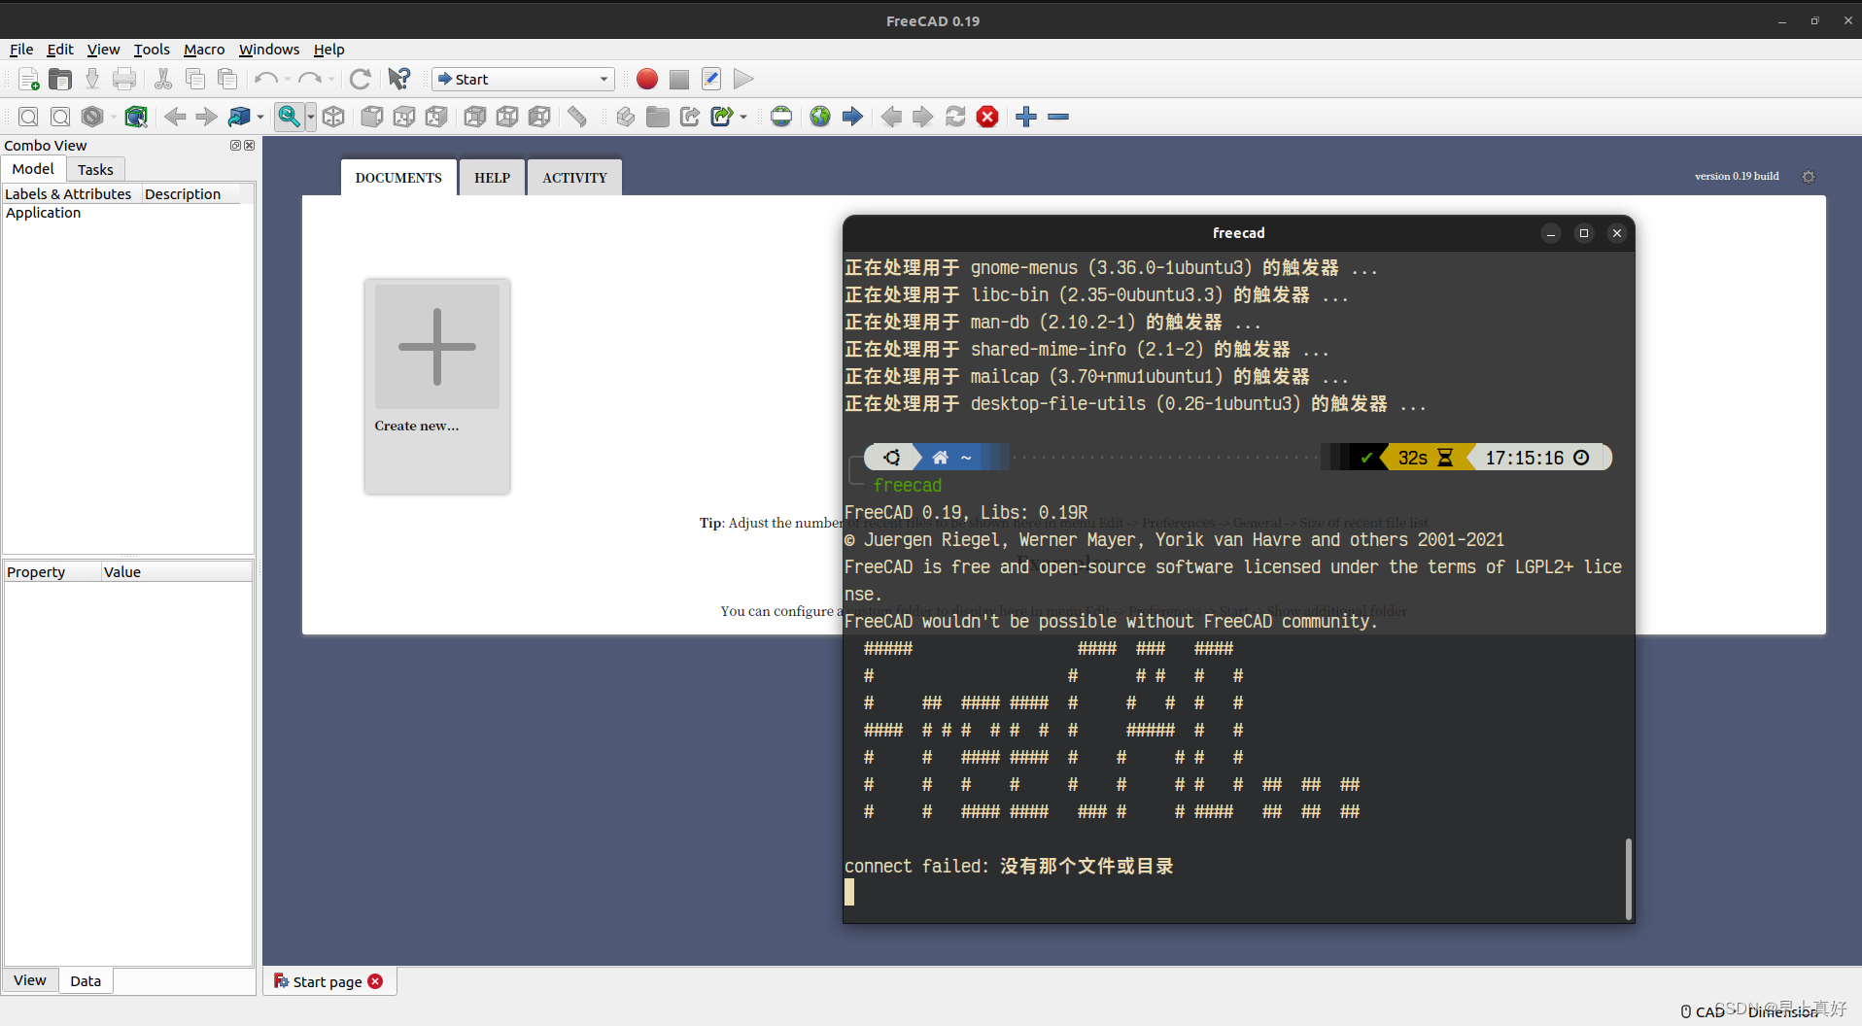Screen dimensions: 1862x1026
Task: Open the export options dropdown arrow
Action: tap(742, 117)
